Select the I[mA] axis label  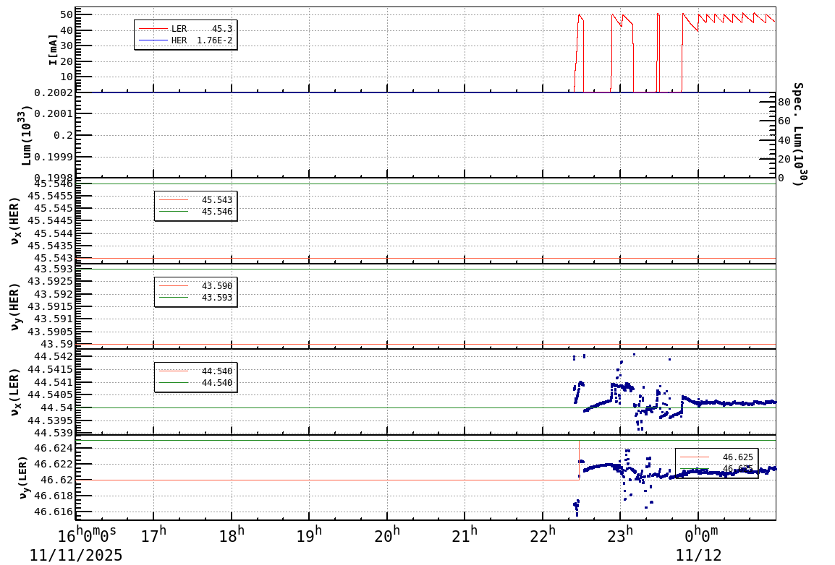coord(53,50)
